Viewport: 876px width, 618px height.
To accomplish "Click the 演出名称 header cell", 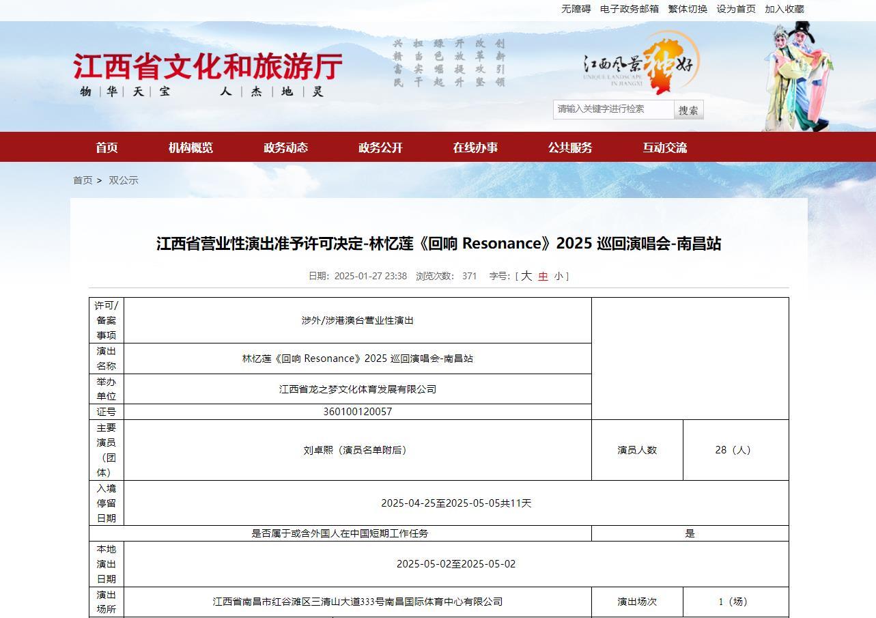I will pyautogui.click(x=106, y=359).
